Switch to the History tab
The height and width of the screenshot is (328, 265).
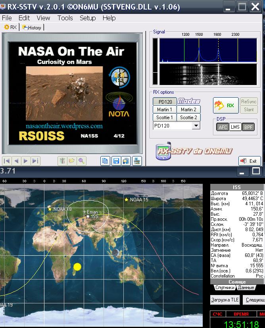pos(32,27)
